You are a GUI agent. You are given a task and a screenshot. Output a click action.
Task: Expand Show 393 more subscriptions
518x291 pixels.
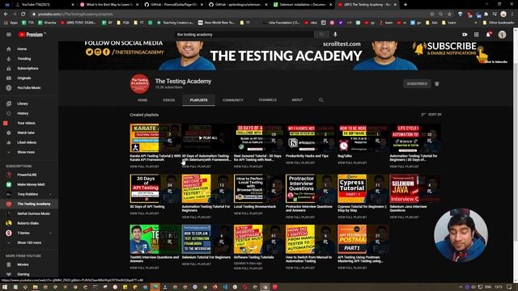click(x=29, y=242)
